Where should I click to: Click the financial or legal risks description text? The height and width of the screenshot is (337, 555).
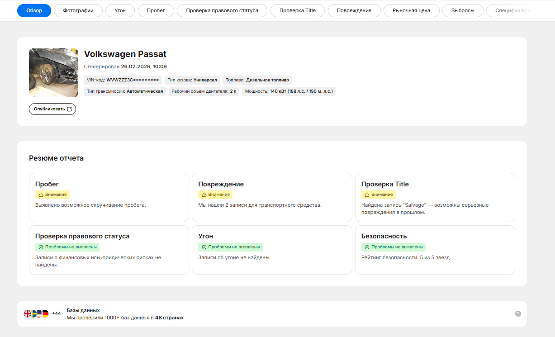[98, 261]
